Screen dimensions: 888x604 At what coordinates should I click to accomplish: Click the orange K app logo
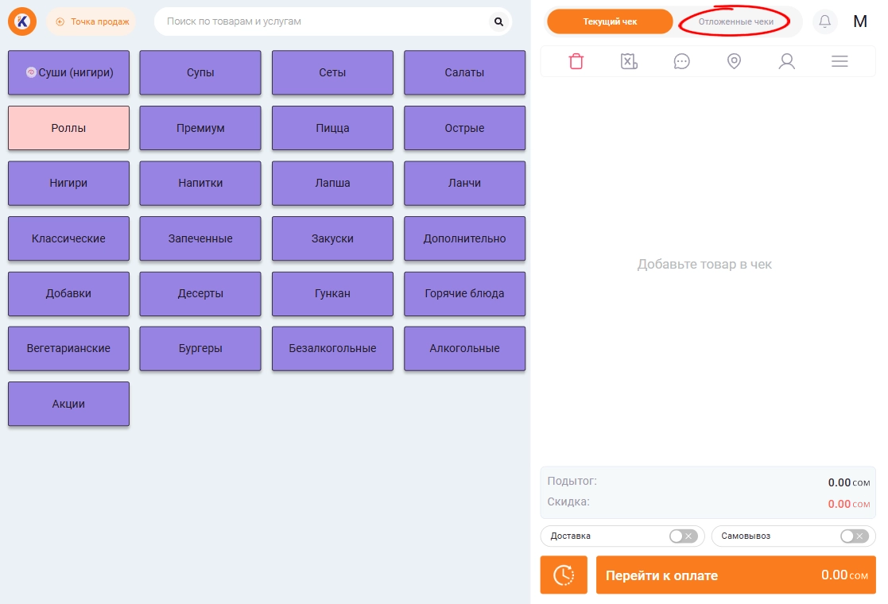(22, 21)
